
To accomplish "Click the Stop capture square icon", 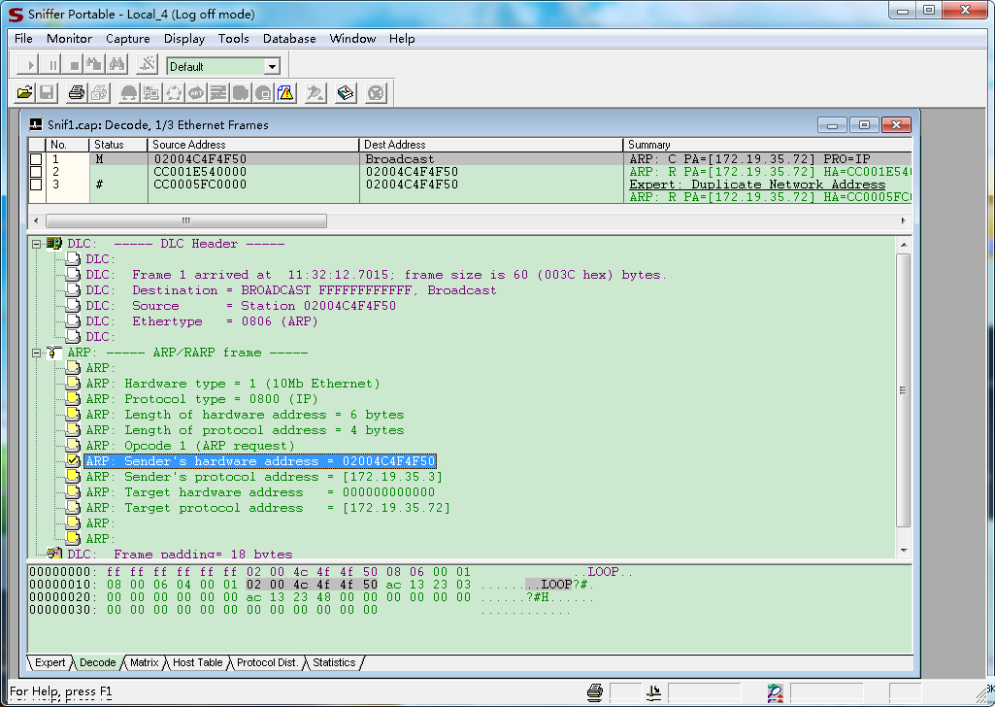I will tap(74, 65).
